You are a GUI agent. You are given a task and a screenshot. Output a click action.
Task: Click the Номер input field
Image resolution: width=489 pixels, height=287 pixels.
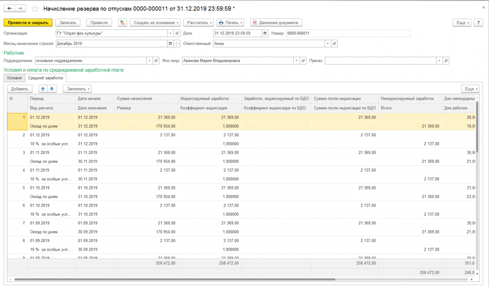click(348, 33)
